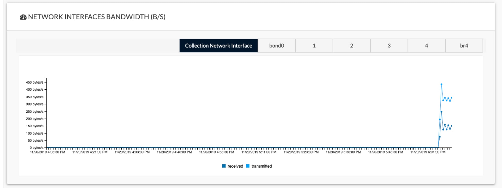502x188 pixels.
Task: Click the 350 bytes/s y-axis label
Action: 35,97
